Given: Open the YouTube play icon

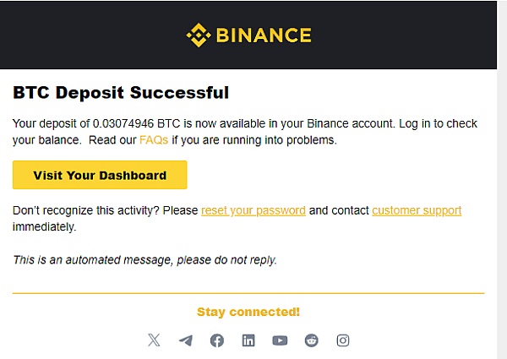Looking at the screenshot, I should [x=280, y=340].
